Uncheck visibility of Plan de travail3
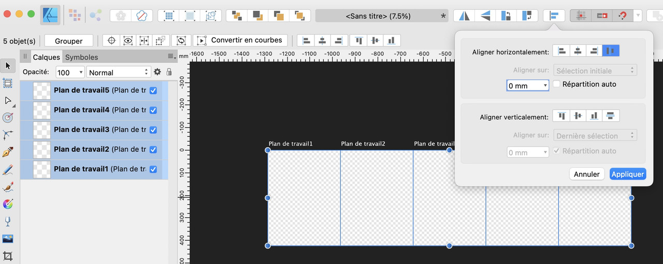The width and height of the screenshot is (663, 264). tap(153, 130)
